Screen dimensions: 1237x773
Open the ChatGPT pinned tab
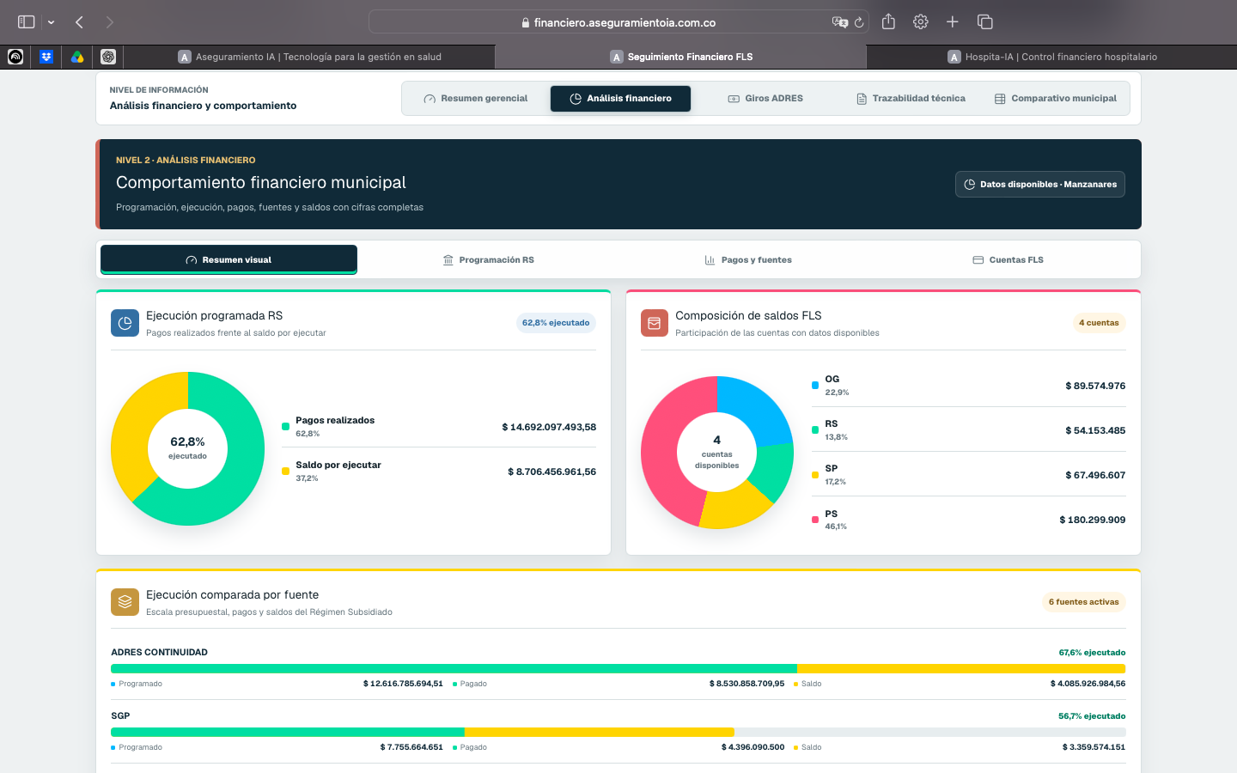(x=108, y=57)
